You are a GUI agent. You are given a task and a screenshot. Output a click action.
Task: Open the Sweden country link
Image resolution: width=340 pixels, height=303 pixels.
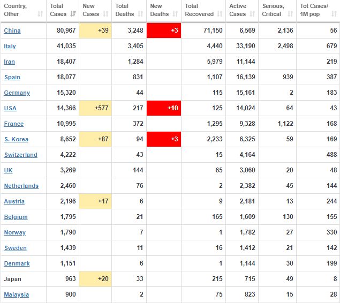coord(16,248)
